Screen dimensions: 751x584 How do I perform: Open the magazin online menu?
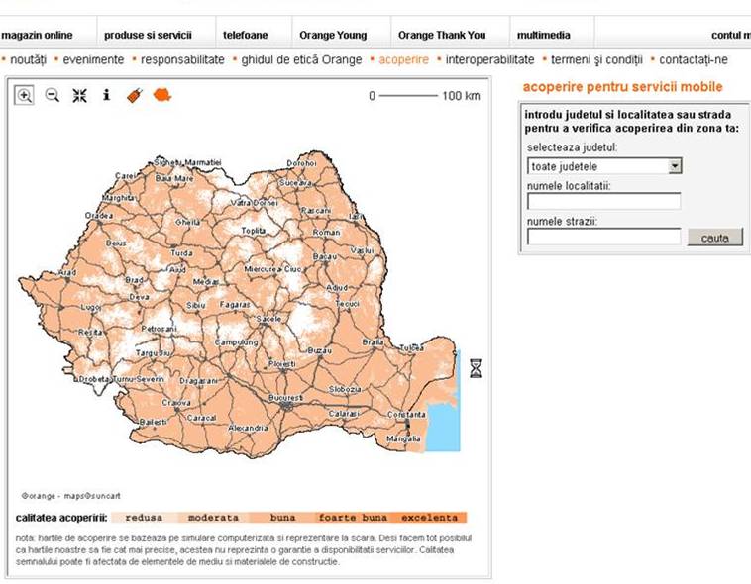coord(37,35)
